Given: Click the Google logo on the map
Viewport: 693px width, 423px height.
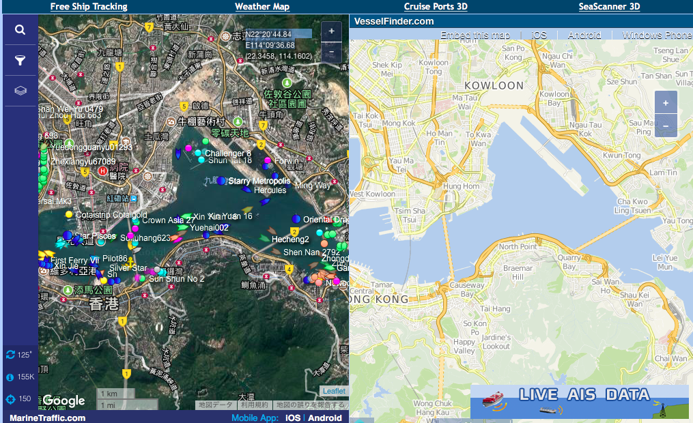Looking at the screenshot, I should [x=63, y=400].
